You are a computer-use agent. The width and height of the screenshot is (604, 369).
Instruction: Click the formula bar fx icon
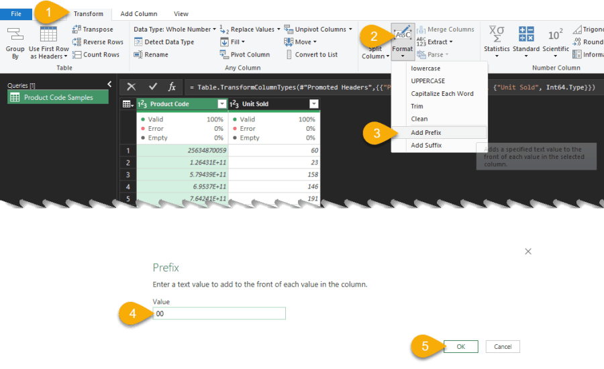click(172, 87)
